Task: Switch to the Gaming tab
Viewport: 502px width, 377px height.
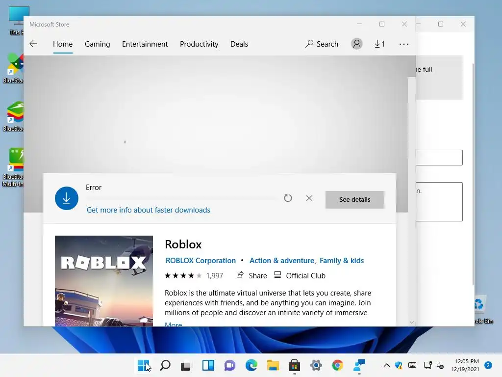Action: [x=98, y=44]
